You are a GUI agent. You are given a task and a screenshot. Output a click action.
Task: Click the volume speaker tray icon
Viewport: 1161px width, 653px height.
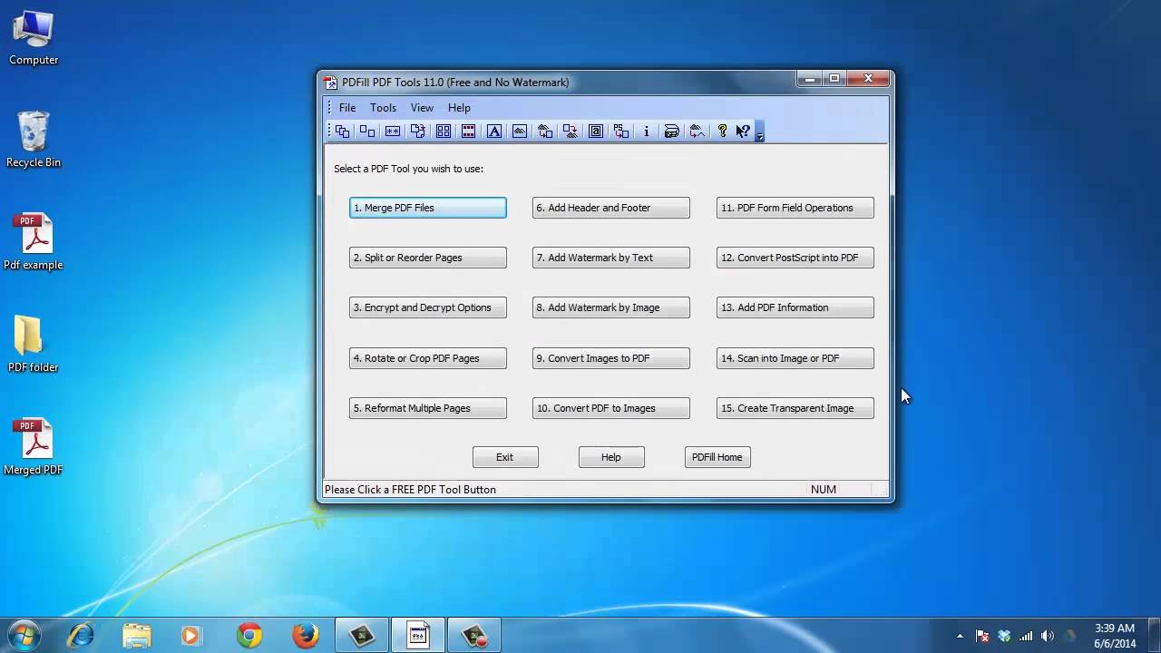coord(1048,636)
